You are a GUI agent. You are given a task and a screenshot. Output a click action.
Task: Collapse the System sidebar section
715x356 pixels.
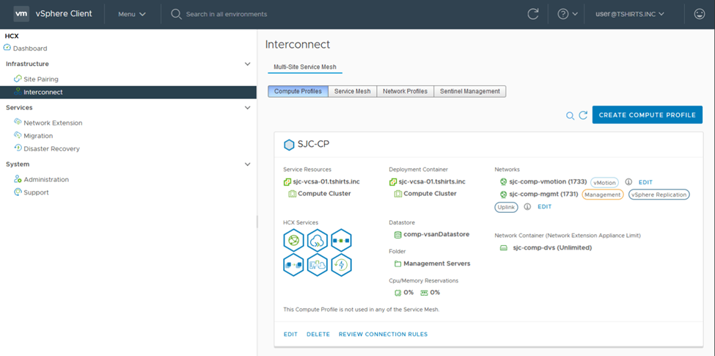(x=247, y=164)
